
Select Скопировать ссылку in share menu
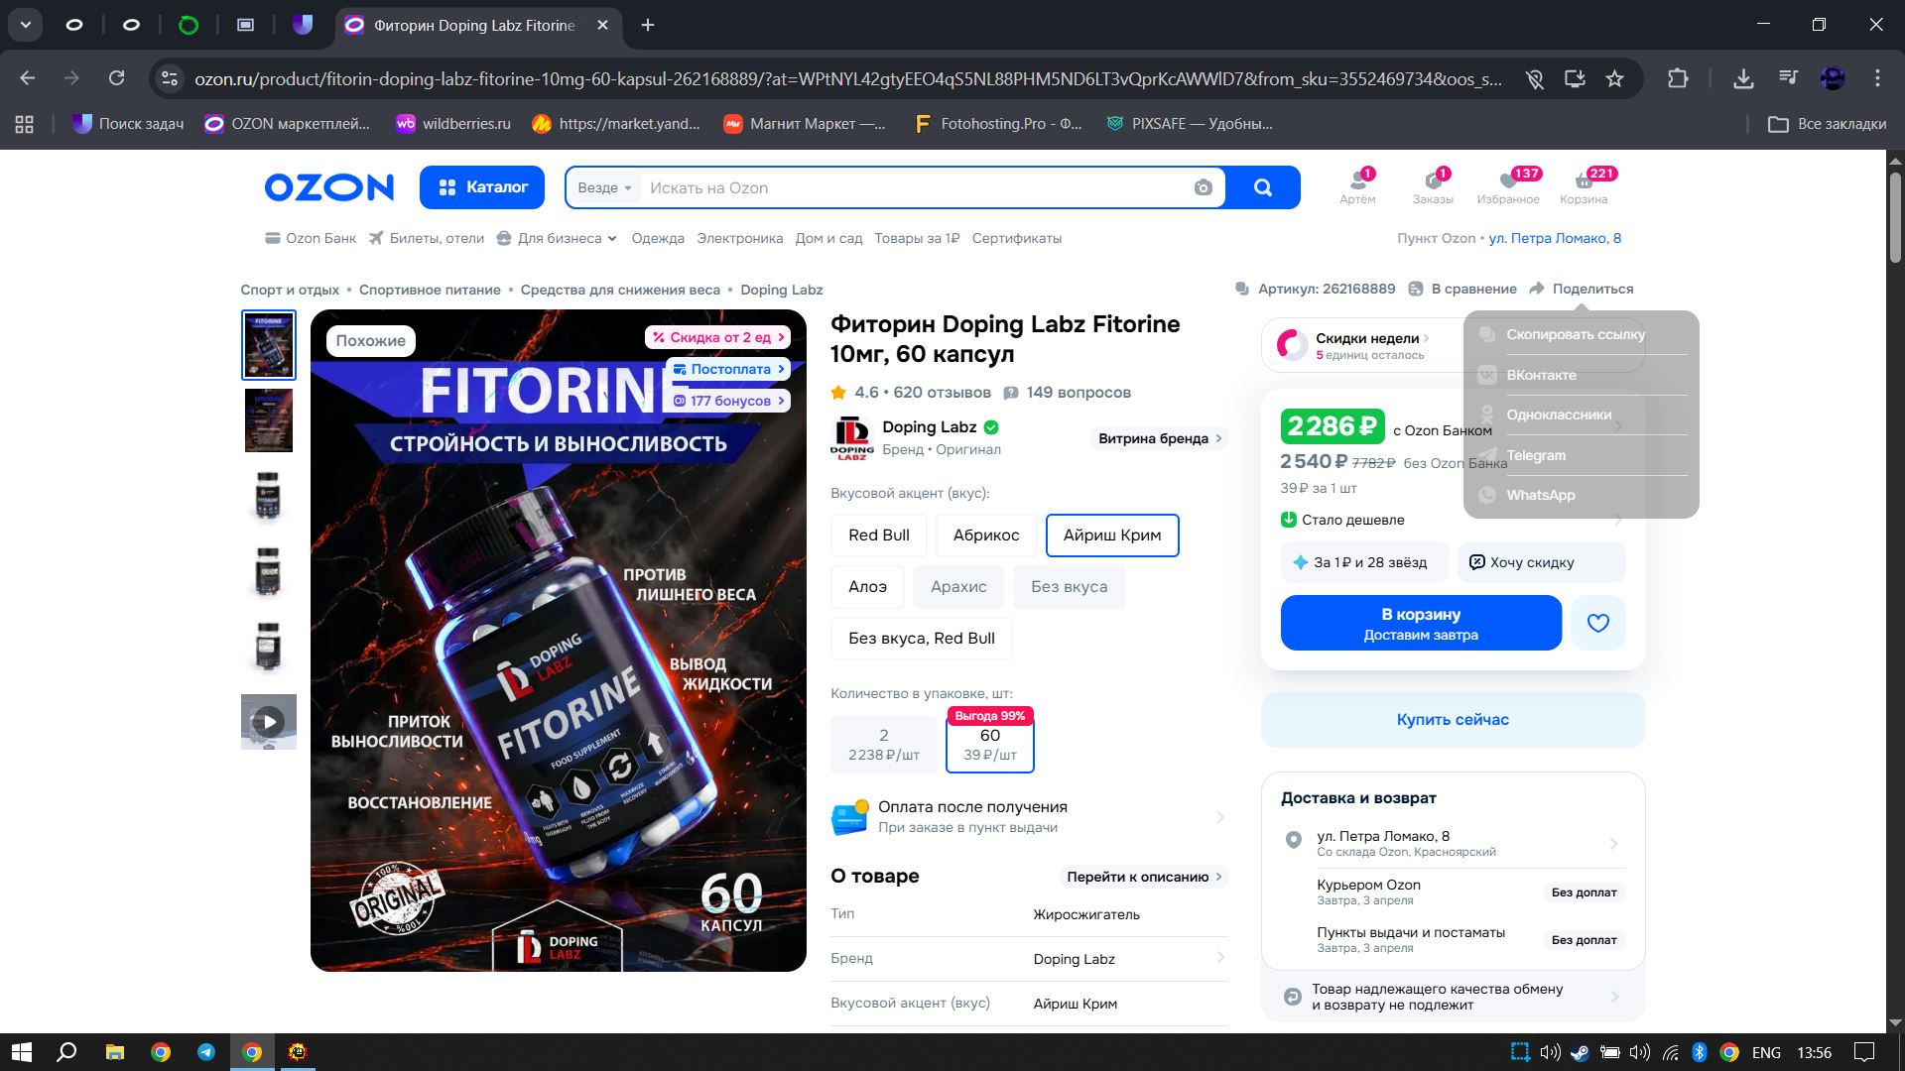[1575, 334]
